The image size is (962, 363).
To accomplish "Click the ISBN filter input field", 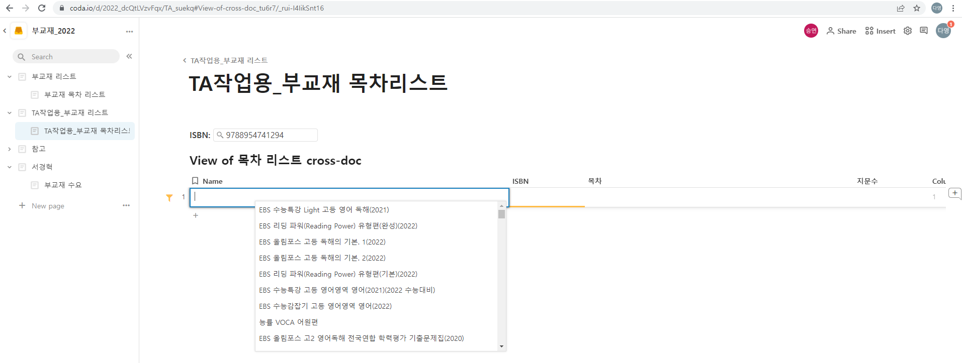I will [266, 135].
